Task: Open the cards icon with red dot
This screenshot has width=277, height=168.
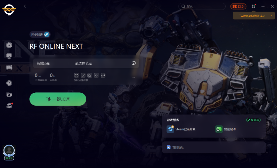Action: point(9,106)
